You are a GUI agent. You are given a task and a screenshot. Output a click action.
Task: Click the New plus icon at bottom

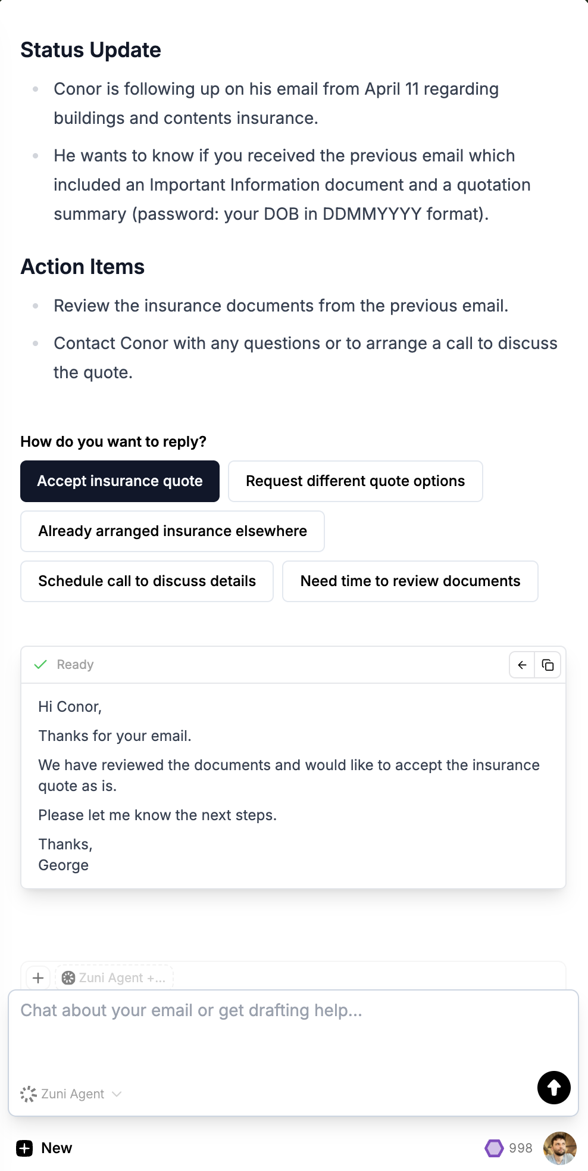tap(24, 1148)
